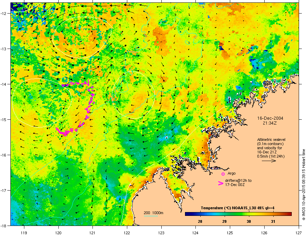This screenshot has width=306, height=236.
Task: Click the '16-Dec 21Z' legend text
Action: (x=267, y=152)
